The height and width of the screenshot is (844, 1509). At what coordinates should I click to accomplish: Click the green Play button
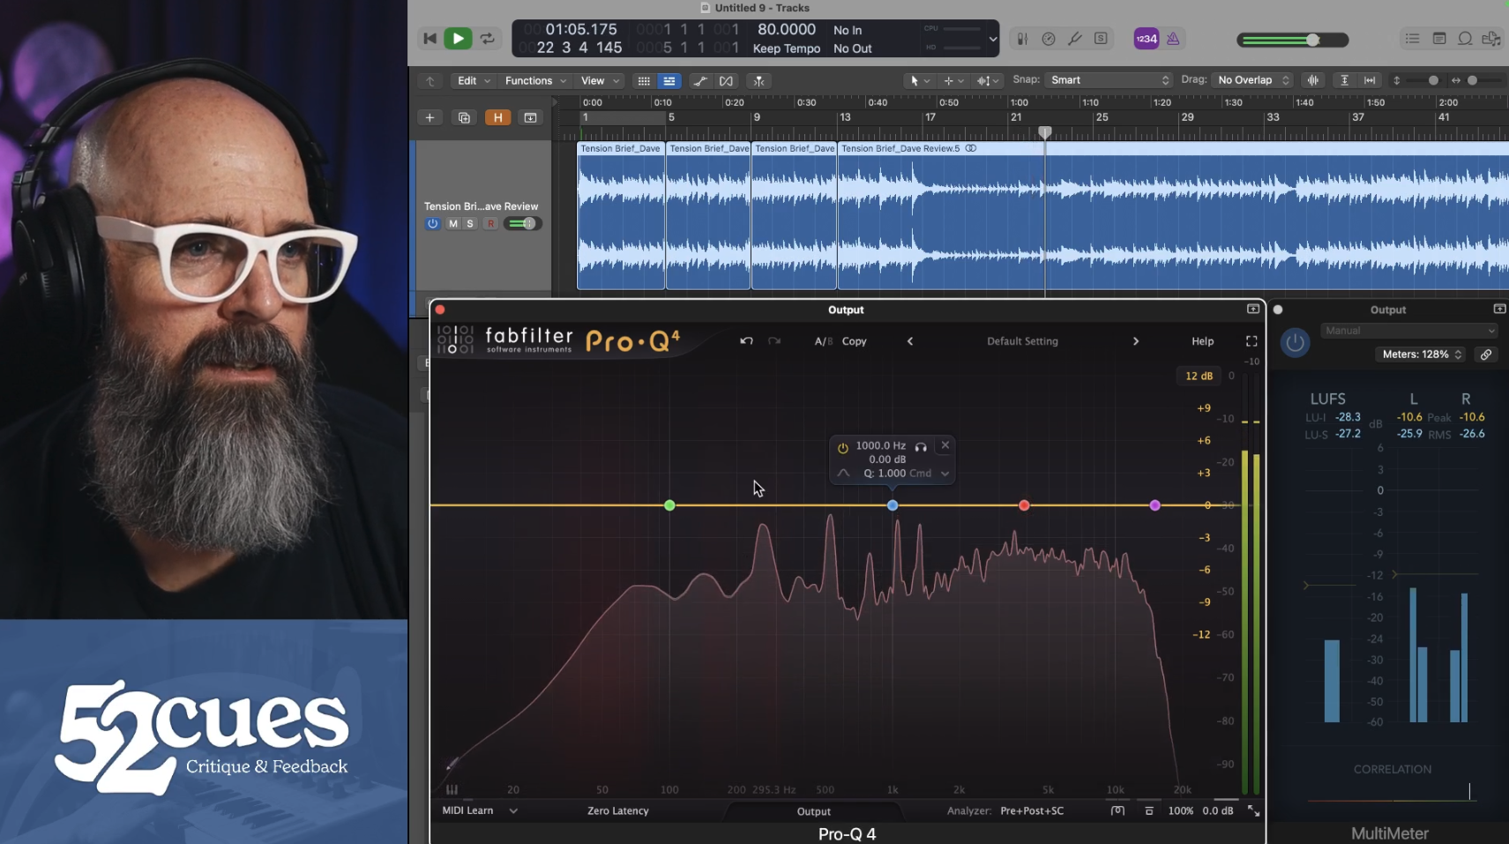458,39
